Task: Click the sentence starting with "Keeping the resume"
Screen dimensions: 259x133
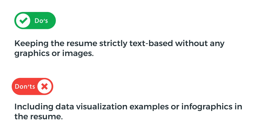Action: pos(119,48)
